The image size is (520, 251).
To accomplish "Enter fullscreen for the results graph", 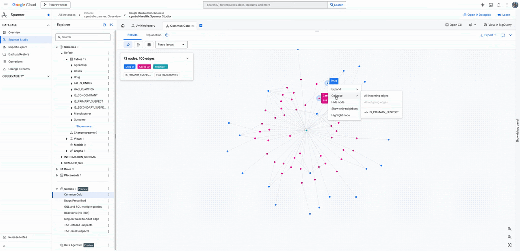I will 503,35.
